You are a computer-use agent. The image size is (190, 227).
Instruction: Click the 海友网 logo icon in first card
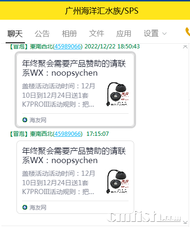(25, 120)
